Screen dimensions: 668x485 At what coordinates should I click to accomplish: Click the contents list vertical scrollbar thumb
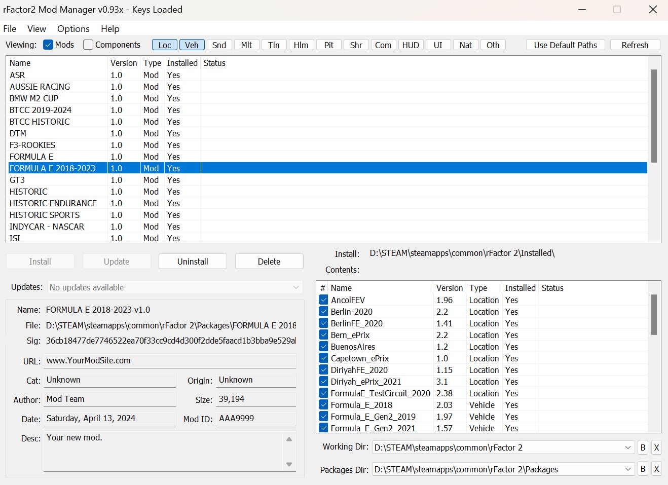654,315
